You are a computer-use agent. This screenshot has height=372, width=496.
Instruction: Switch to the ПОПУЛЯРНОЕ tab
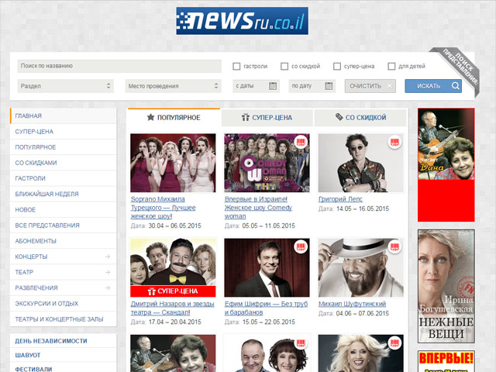pyautogui.click(x=174, y=117)
